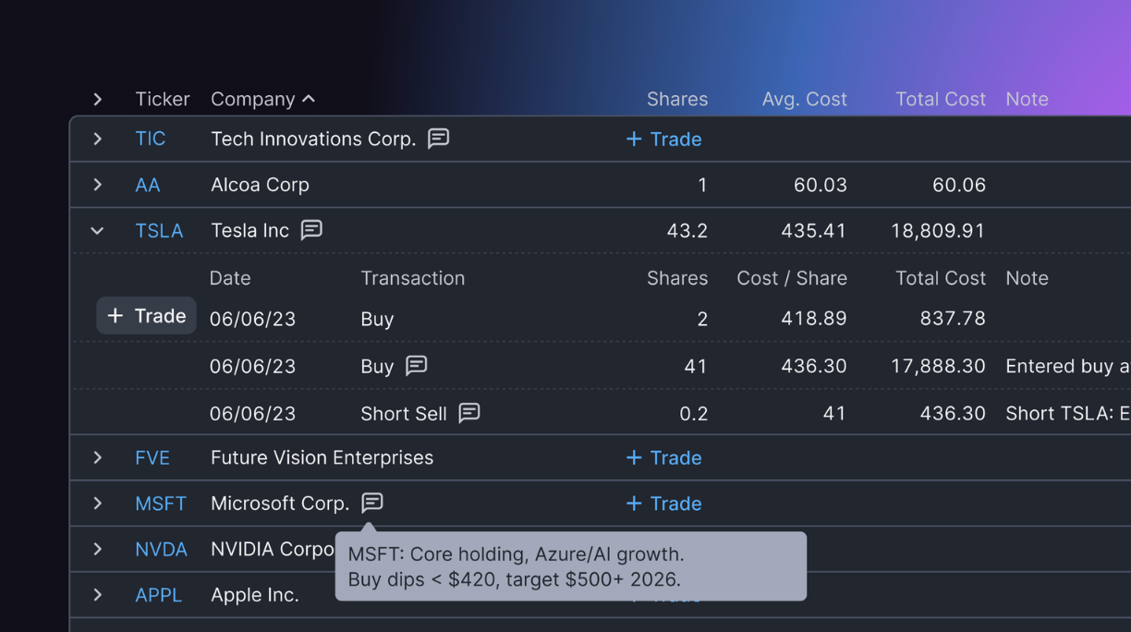Open the note icon beside Tech Innovations Corp.
The height and width of the screenshot is (632, 1131).
(439, 139)
